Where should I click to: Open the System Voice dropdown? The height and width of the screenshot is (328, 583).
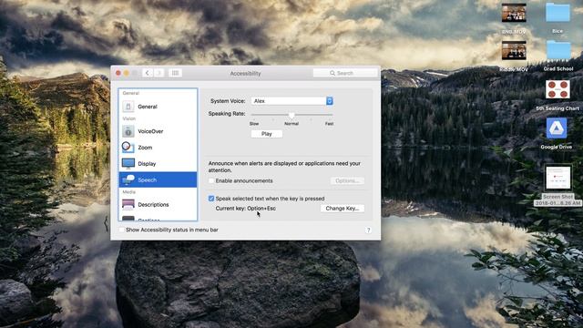pyautogui.click(x=291, y=101)
